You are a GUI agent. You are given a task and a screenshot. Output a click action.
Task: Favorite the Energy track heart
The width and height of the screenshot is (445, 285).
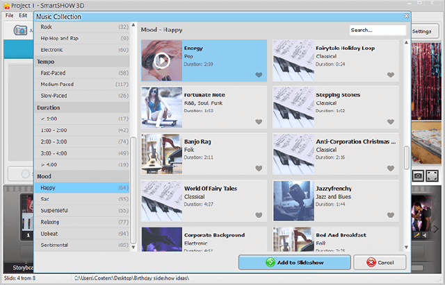click(259, 75)
